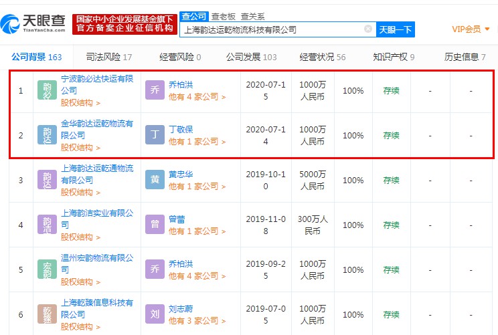
Task: Select the 查关系 search tab
Action: click(252, 17)
